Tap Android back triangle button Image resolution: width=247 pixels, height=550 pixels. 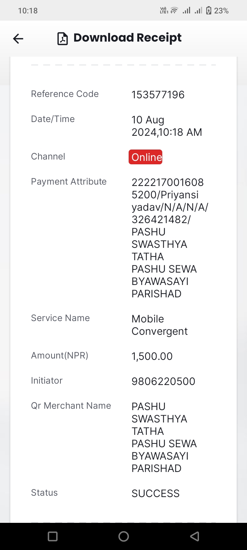click(x=195, y=536)
